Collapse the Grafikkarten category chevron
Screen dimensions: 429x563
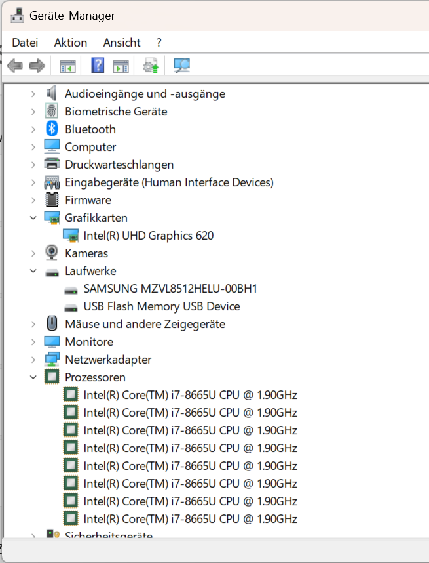33,218
